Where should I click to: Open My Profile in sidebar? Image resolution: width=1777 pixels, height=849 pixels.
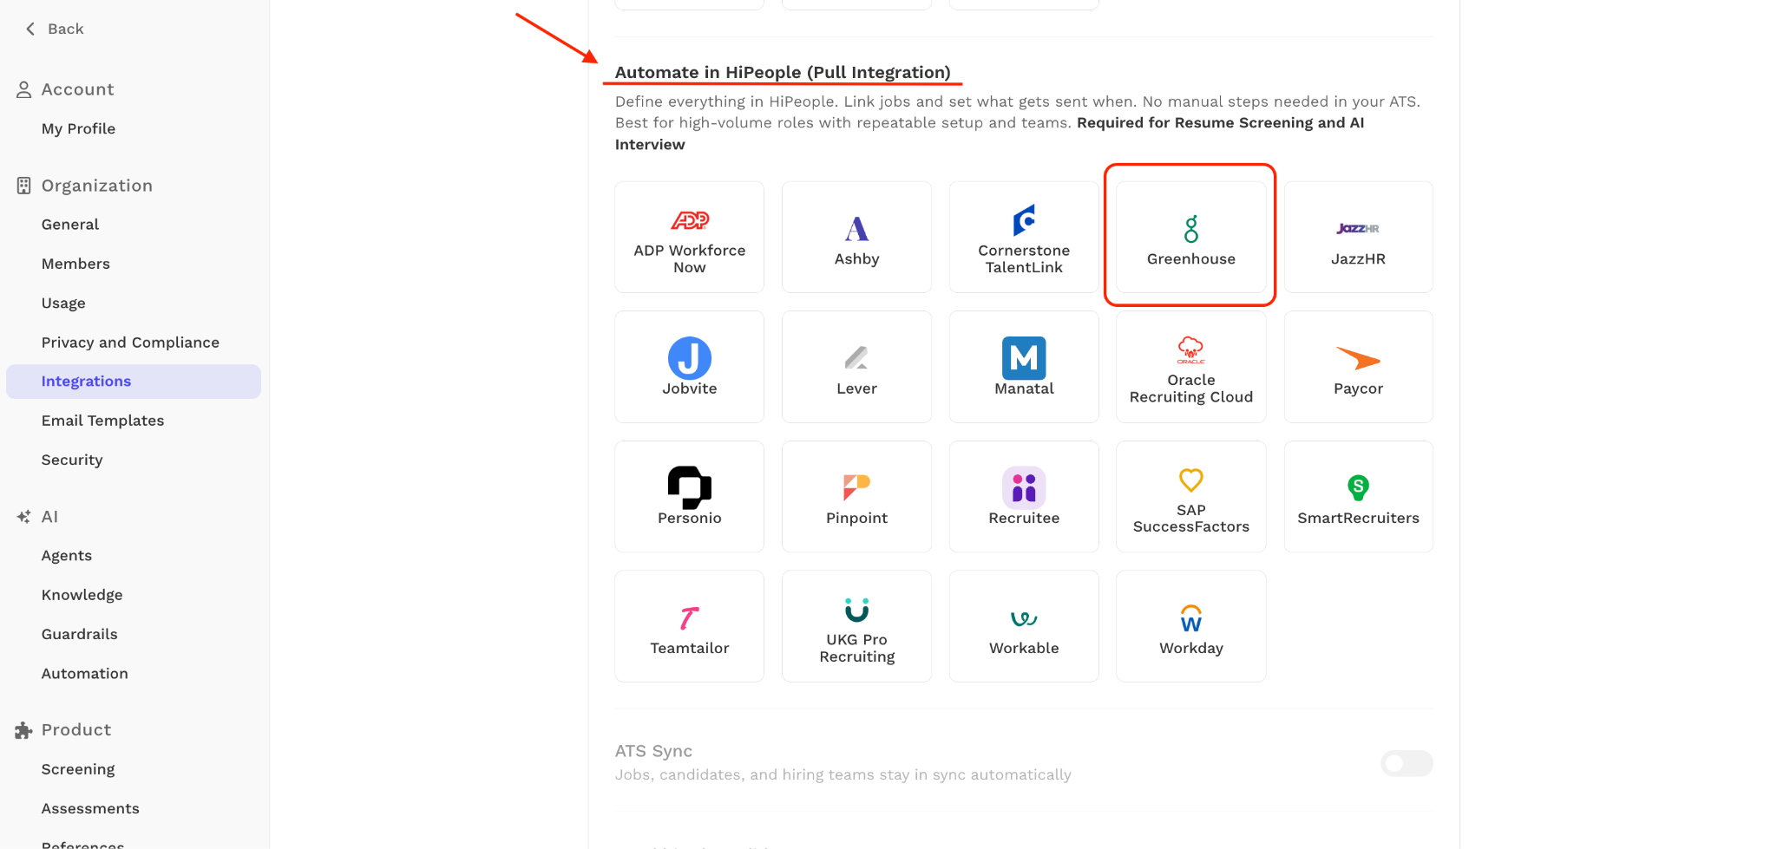pyautogui.click(x=78, y=128)
